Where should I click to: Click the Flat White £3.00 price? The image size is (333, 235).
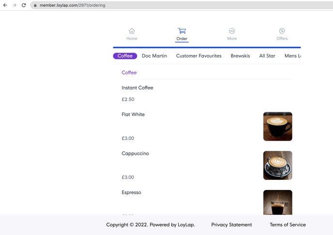point(128,138)
